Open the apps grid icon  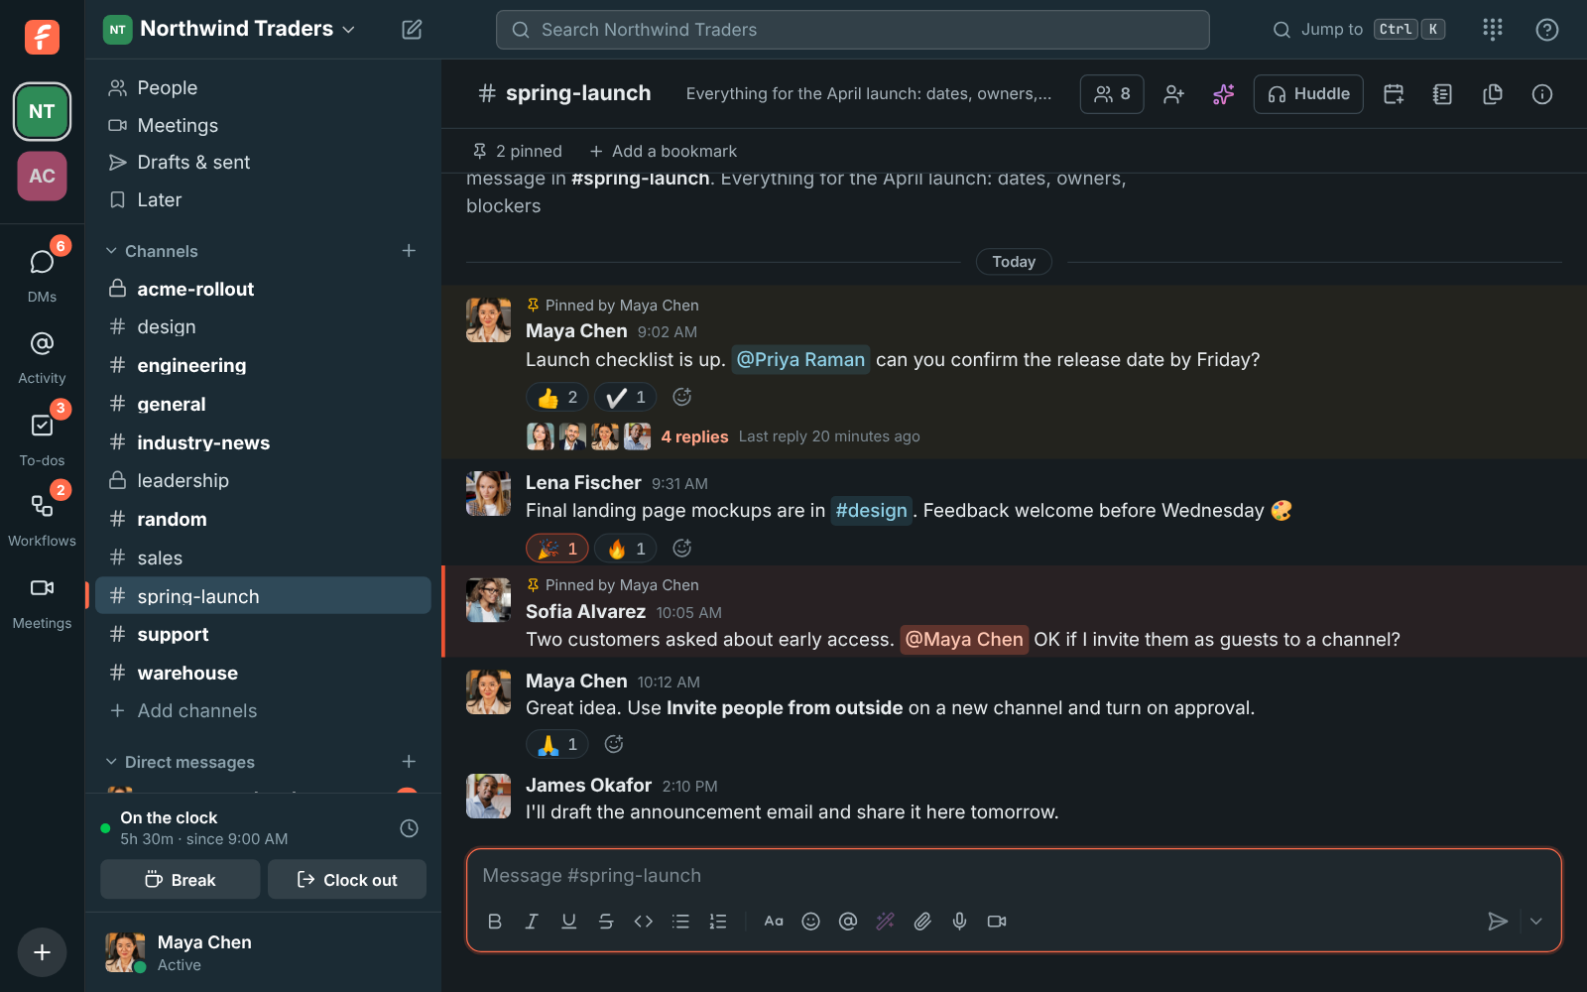pos(1493,30)
